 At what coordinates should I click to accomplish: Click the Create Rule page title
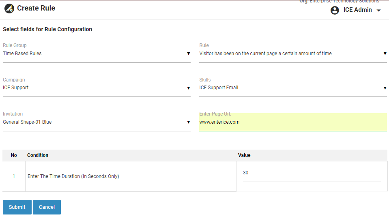tap(36, 8)
